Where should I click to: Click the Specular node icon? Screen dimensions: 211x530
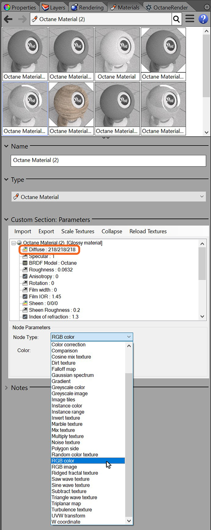tap(25, 256)
